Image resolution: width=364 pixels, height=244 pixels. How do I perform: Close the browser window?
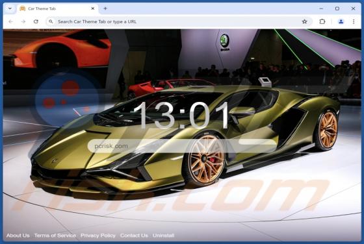coord(353,8)
